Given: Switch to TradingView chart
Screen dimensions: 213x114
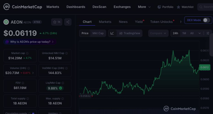Looking at the screenshot, I should point(130,33).
